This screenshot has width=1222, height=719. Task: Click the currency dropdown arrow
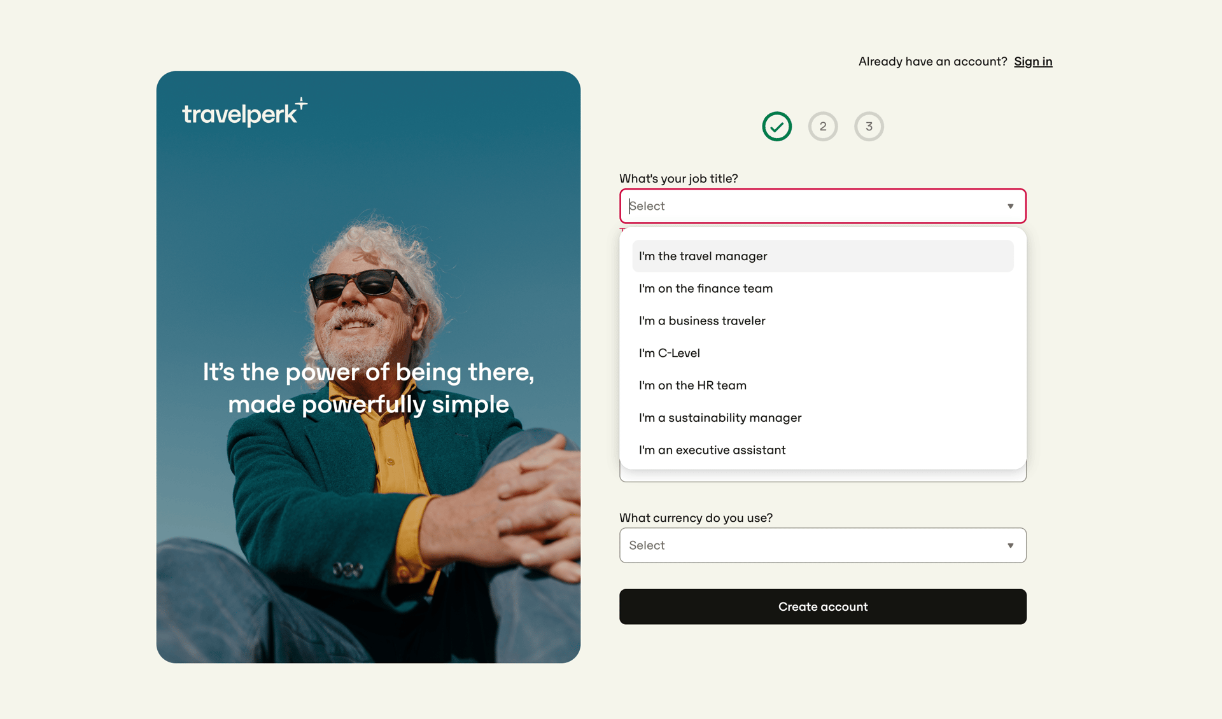coord(1010,545)
